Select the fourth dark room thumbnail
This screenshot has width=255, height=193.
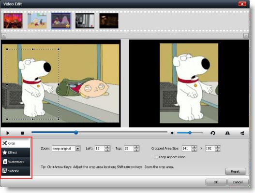85,21
